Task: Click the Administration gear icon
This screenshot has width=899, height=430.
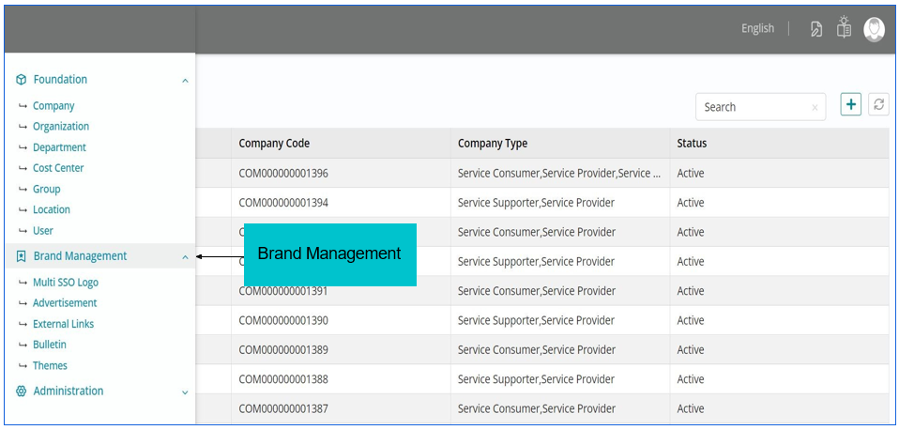Action: click(22, 392)
